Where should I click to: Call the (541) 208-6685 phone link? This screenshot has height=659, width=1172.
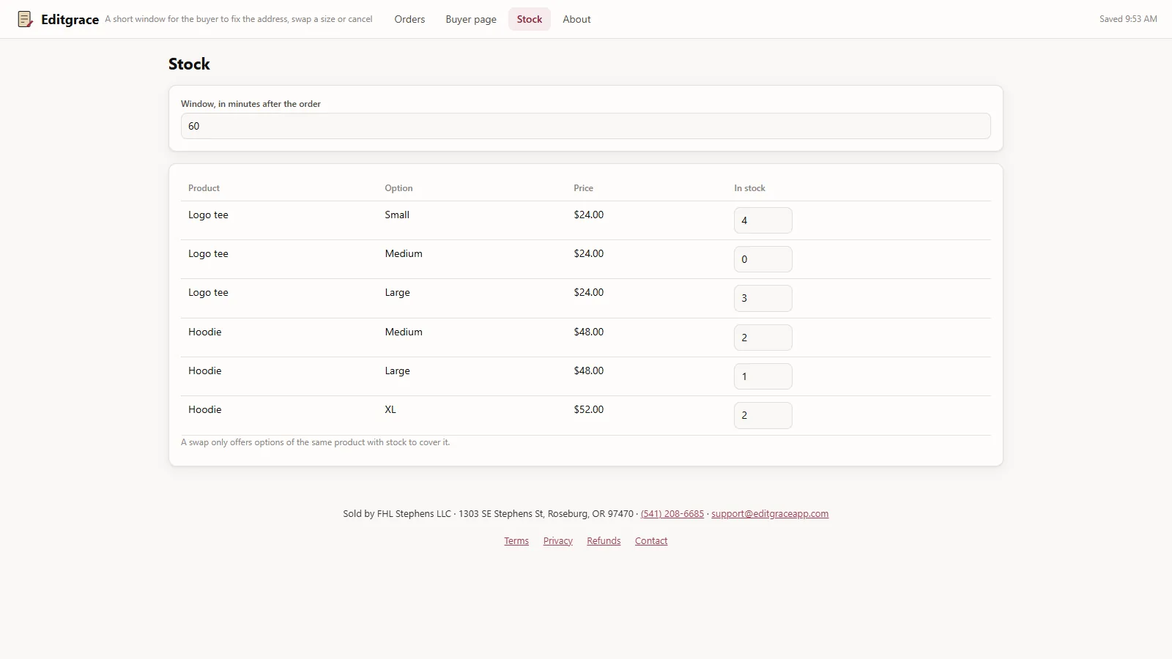(x=672, y=514)
